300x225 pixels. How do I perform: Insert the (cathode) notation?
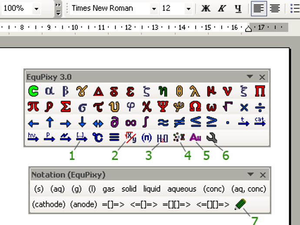[49, 204]
